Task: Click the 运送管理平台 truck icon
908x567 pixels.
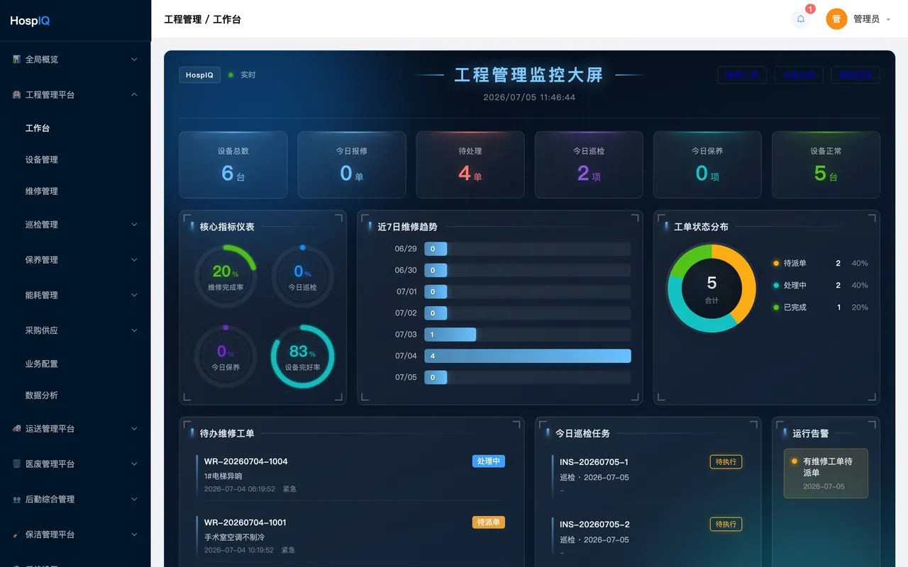Action: pyautogui.click(x=16, y=429)
